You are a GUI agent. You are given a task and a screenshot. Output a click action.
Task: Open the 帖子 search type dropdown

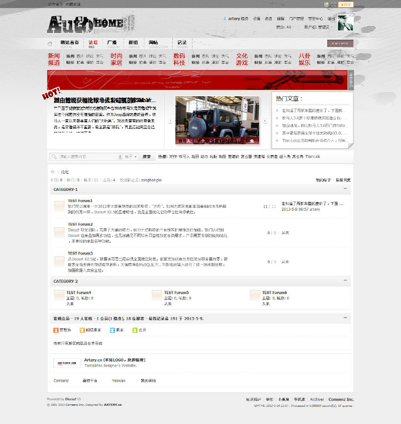pos(131,157)
